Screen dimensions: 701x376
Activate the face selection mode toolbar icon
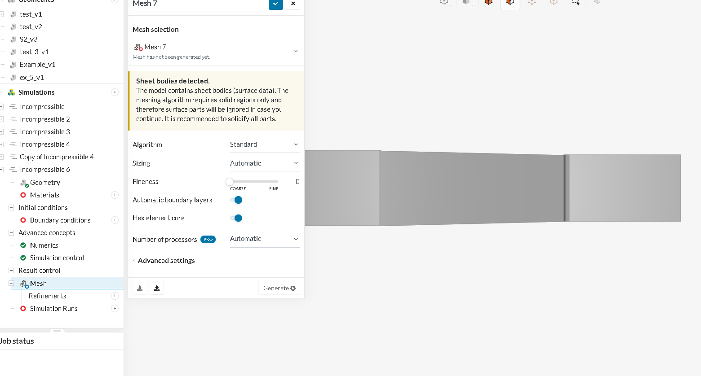(510, 2)
